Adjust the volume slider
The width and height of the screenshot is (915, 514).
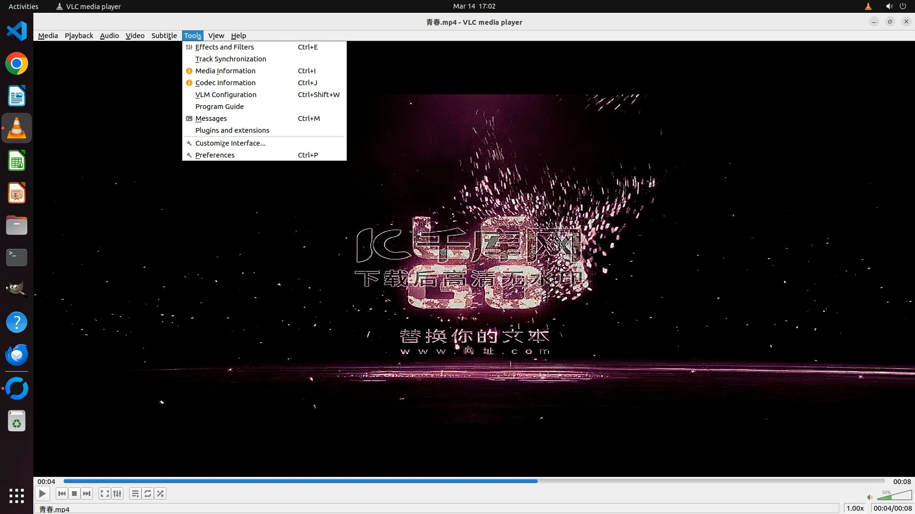(x=894, y=496)
